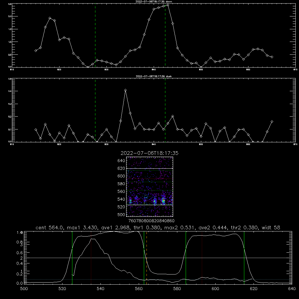Click heatmap y-axis label '560'
The width and height of the screenshot is (299, 299).
point(121,191)
